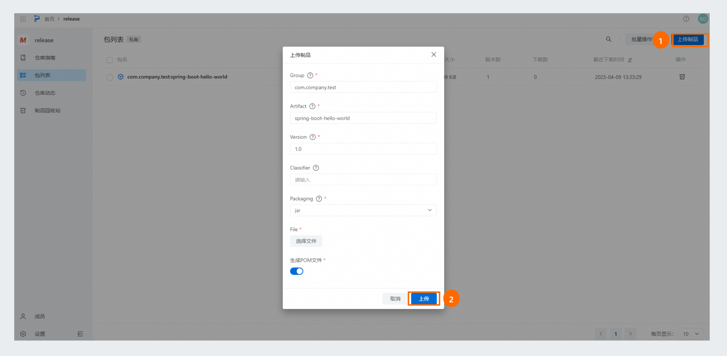Delete the spring-boot-hello-world package via trash icon

pos(682,77)
